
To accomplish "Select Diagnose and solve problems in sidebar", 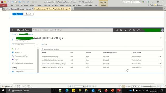I will click(x=24, y=63).
